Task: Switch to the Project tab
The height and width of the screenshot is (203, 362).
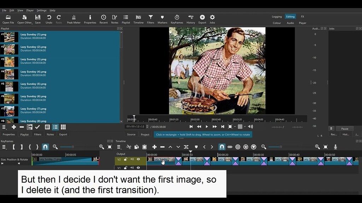Action: coord(145,134)
